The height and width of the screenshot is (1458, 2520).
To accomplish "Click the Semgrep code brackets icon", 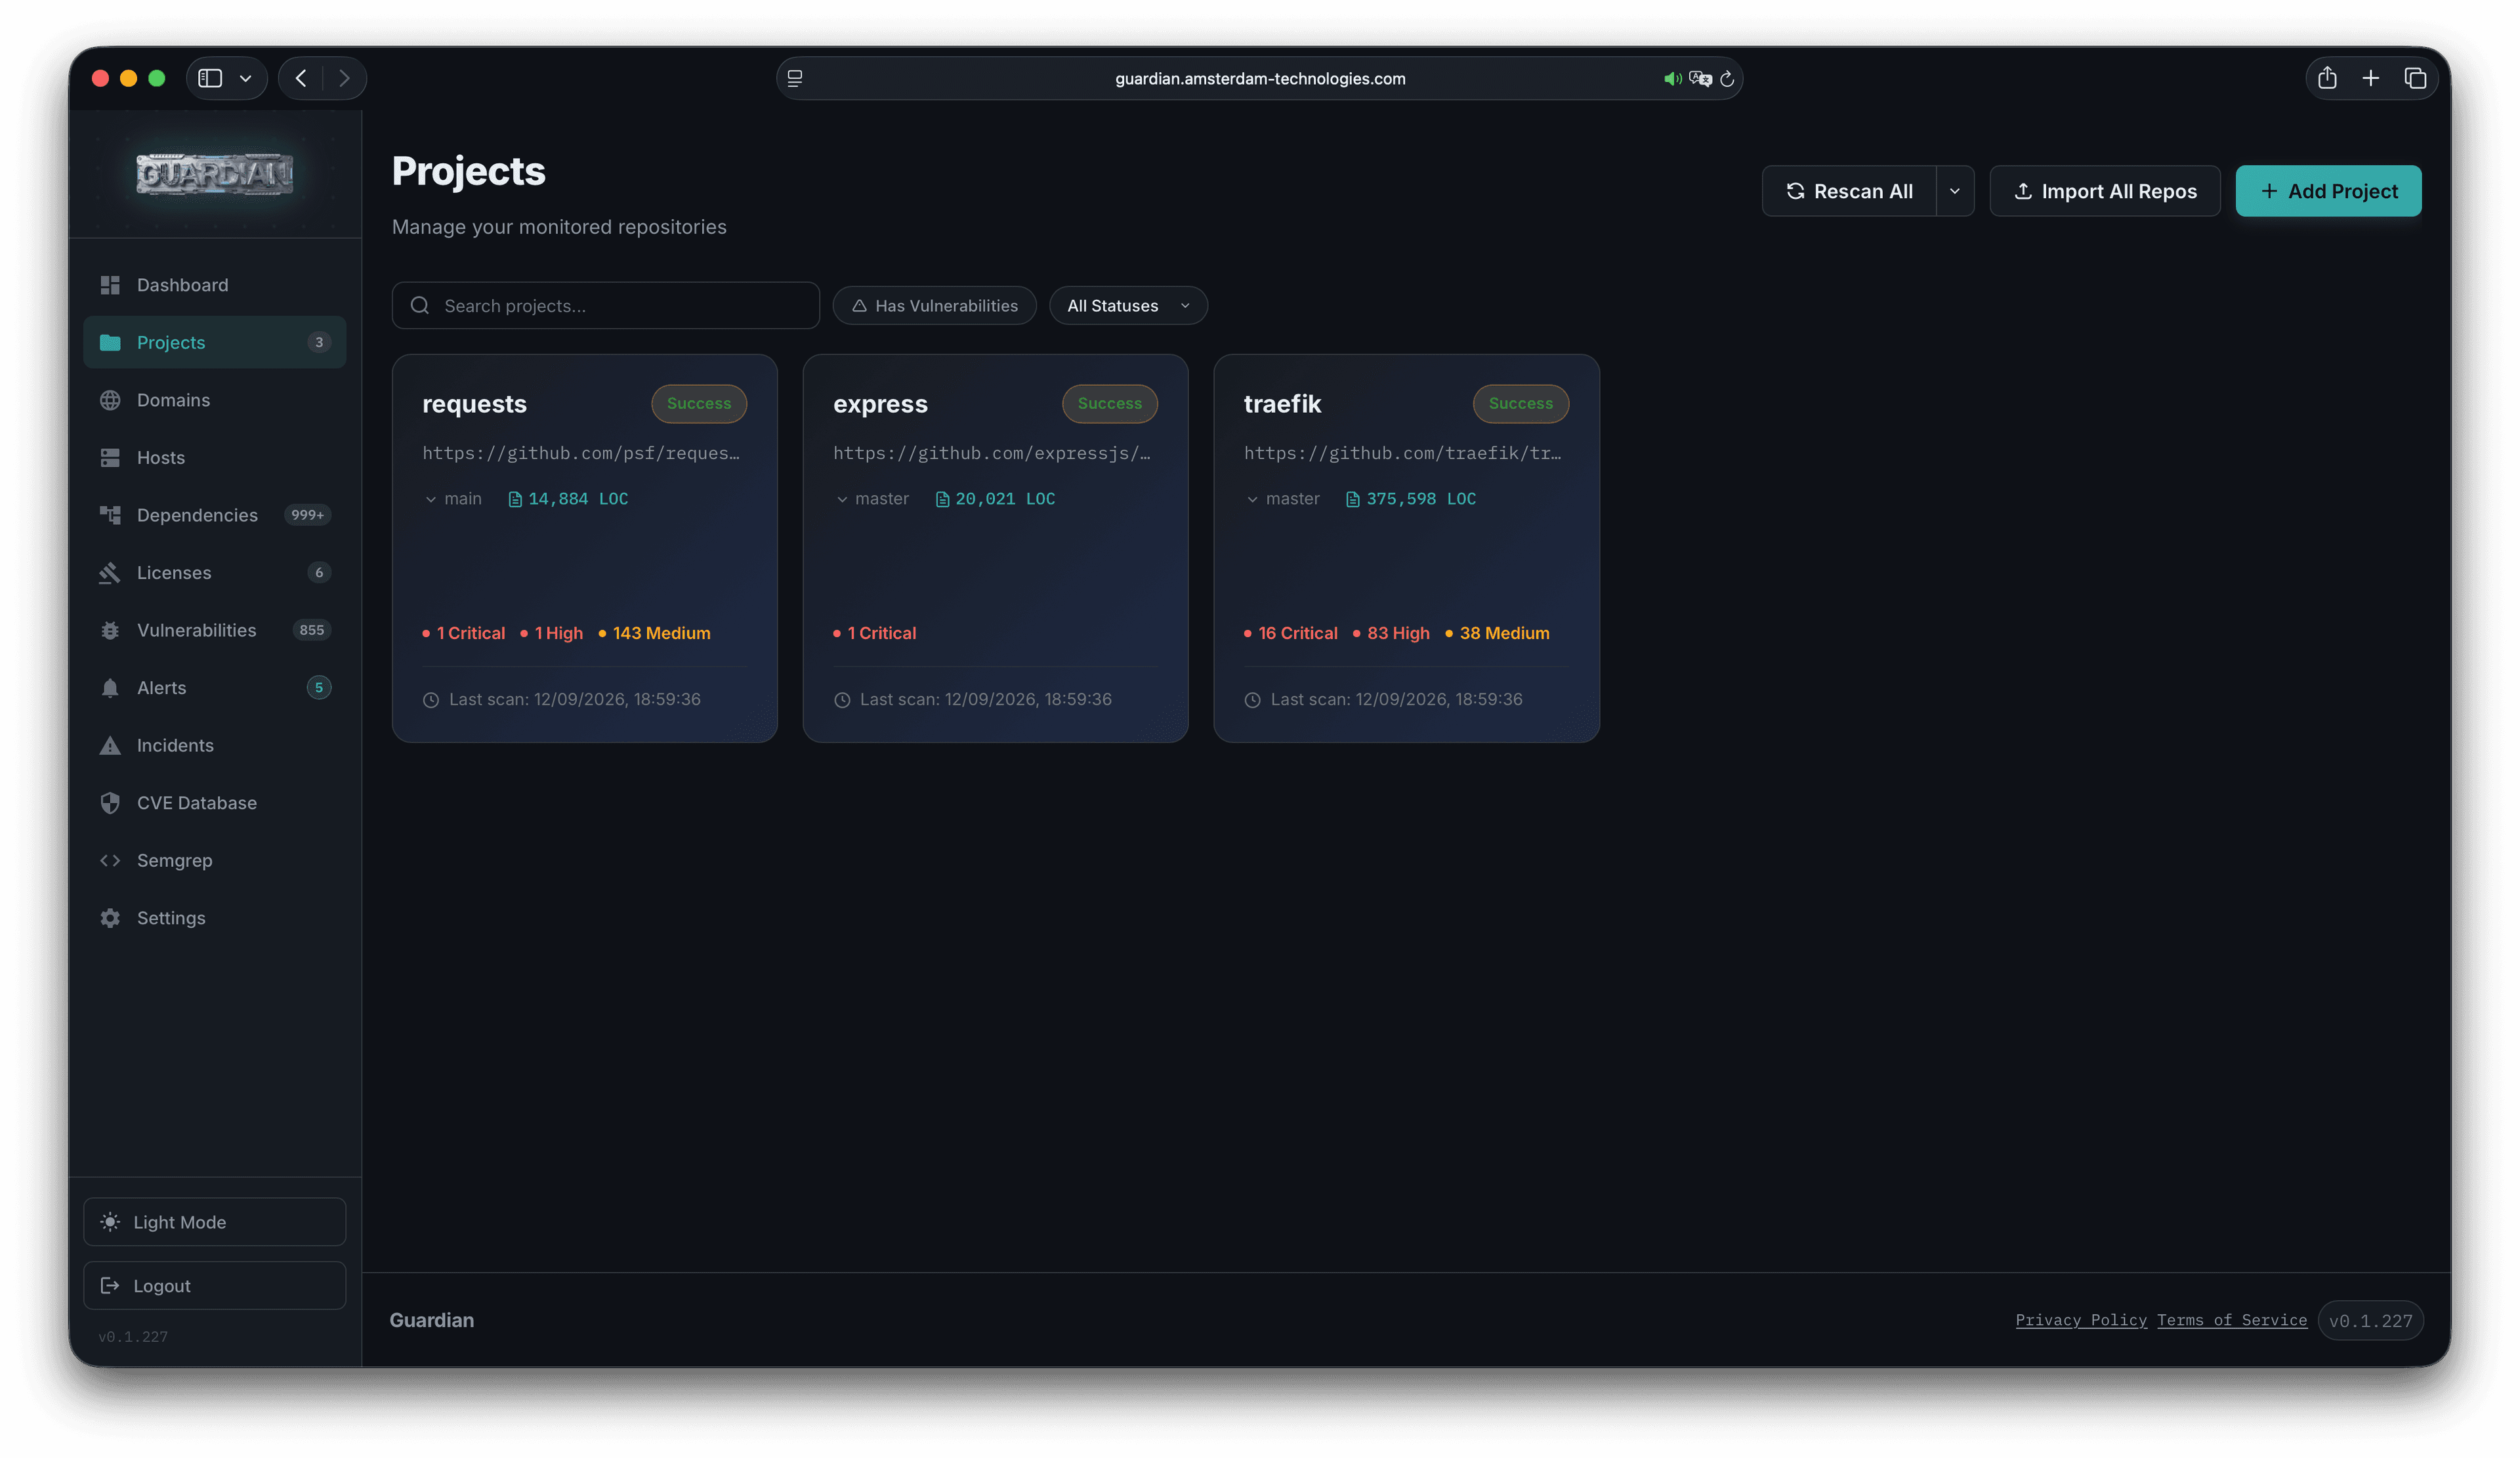I will click(x=110, y=860).
